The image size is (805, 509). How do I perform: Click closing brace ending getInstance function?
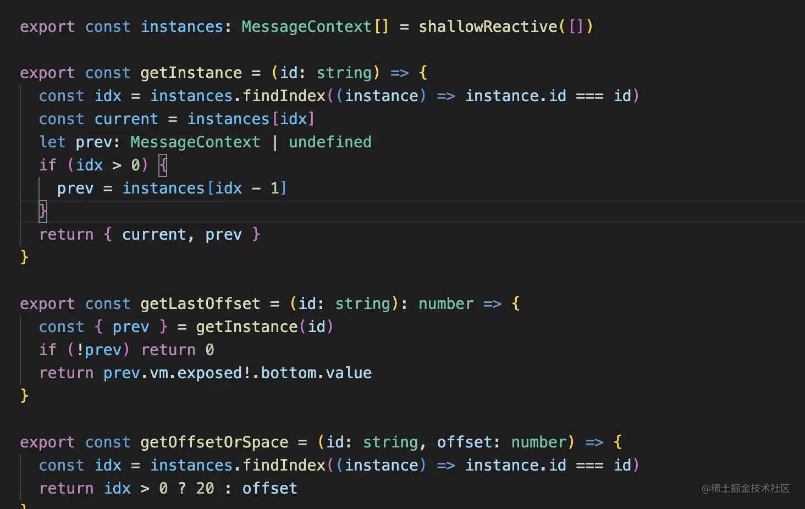click(24, 257)
